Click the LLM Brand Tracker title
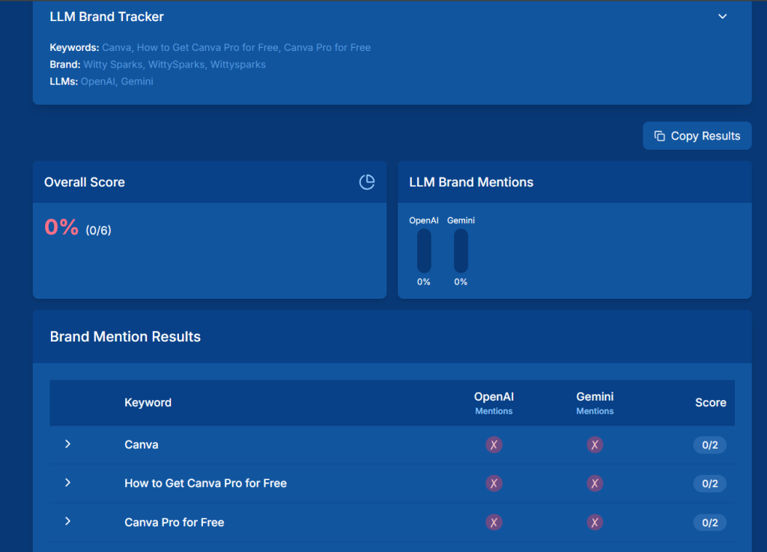Viewport: 767px width, 552px height. click(x=106, y=16)
